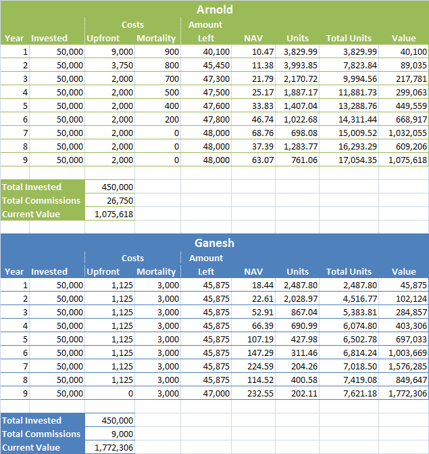
Task: Click Ganesh's value 1,003,669
Action: click(x=407, y=353)
